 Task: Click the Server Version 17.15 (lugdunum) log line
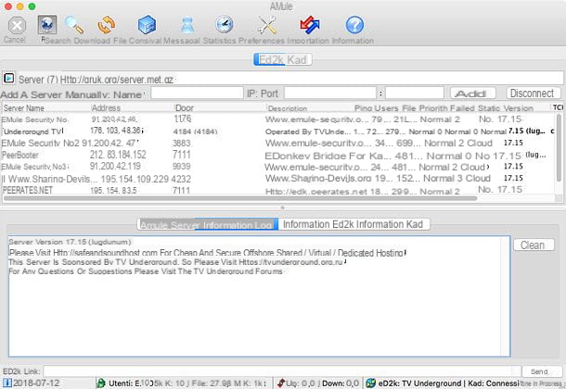tap(70, 242)
